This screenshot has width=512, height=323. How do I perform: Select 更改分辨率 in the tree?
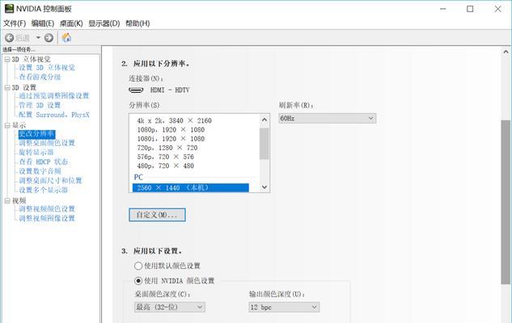pos(36,134)
